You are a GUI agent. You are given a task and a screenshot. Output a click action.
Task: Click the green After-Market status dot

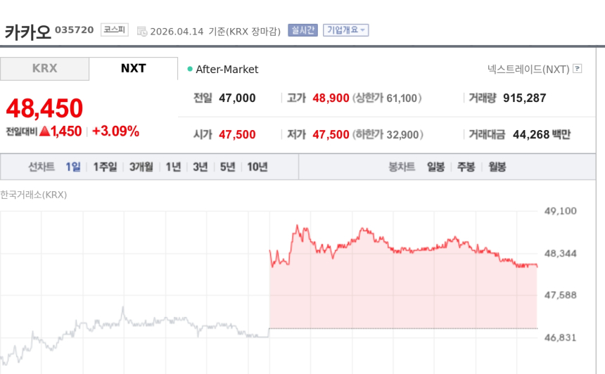pos(190,69)
